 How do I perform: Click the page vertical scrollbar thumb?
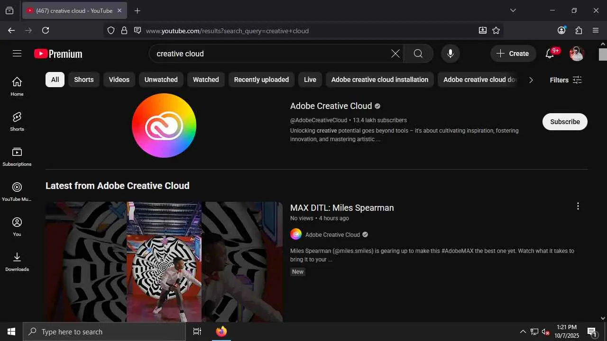[603, 54]
